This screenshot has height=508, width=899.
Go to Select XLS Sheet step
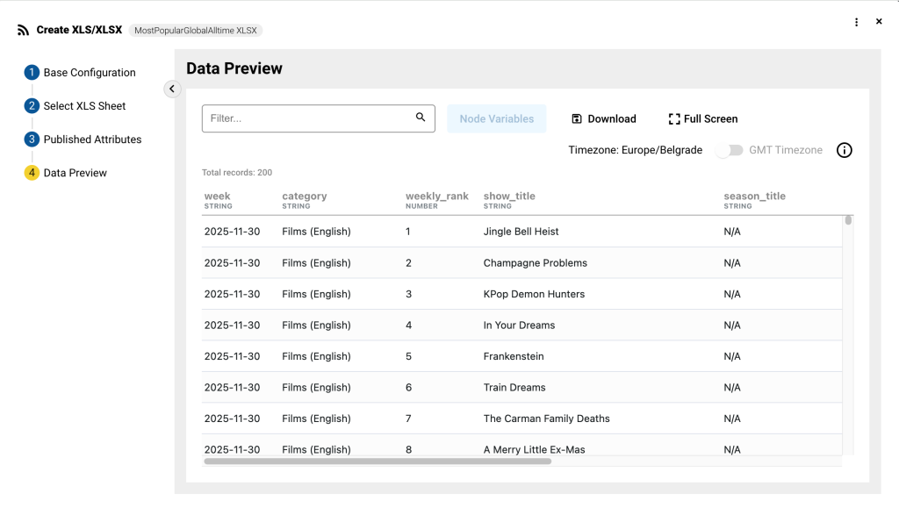pyautogui.click(x=84, y=106)
